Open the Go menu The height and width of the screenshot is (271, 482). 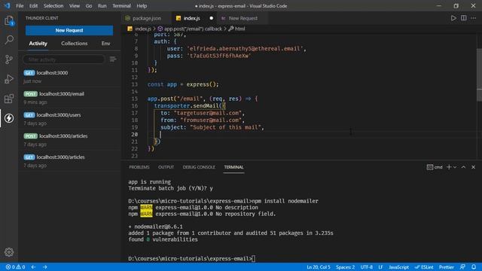click(x=89, y=6)
